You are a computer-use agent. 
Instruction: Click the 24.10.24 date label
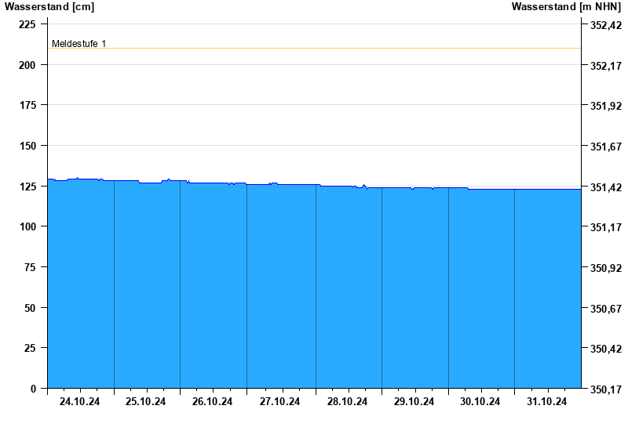(x=80, y=402)
